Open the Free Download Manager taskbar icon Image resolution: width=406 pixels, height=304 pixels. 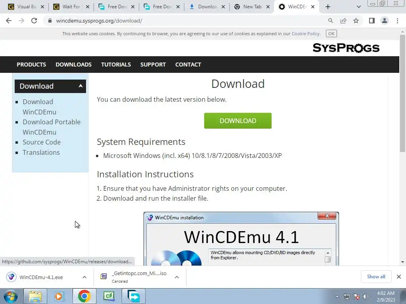[134, 296]
